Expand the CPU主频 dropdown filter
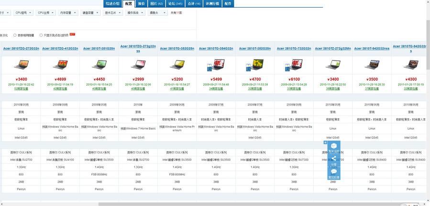Screen dimensions: 430x206 click(46, 12)
